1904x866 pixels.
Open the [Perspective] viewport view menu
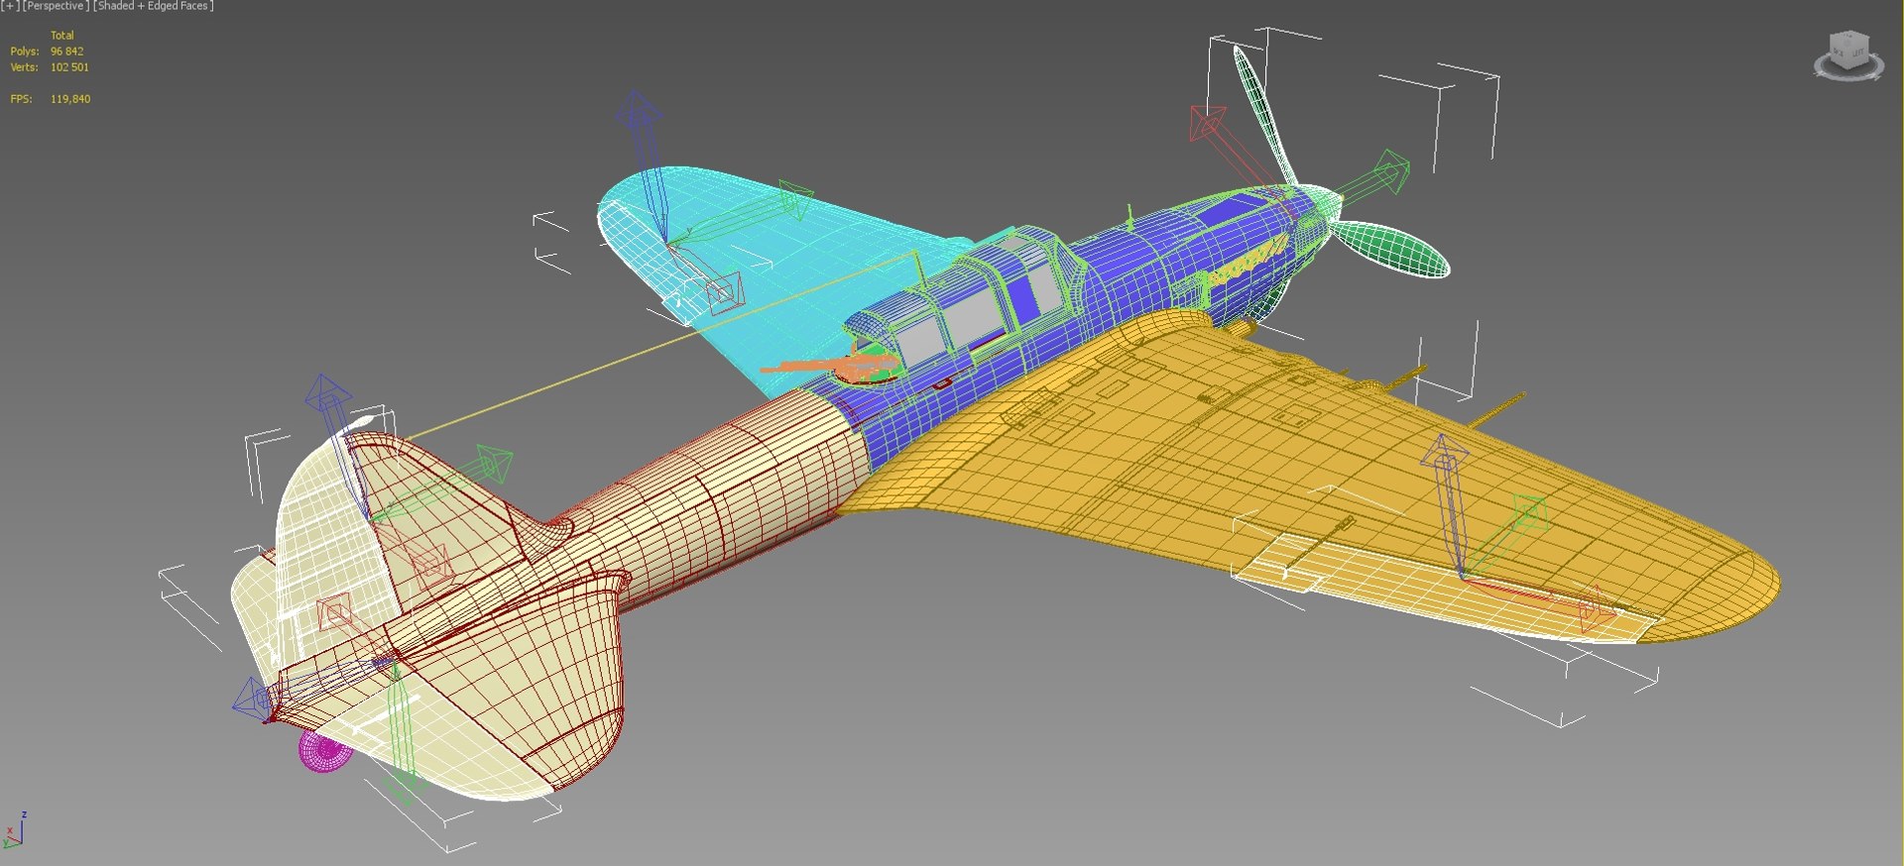(56, 6)
